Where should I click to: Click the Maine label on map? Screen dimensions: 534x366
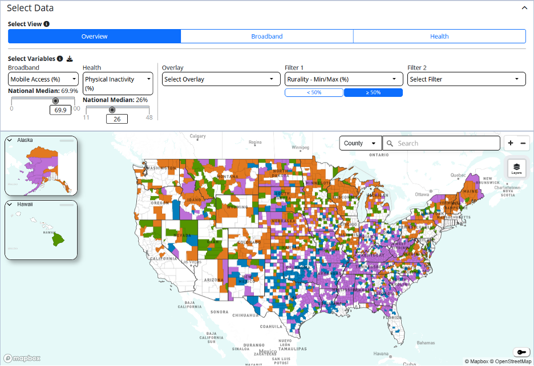point(470,192)
